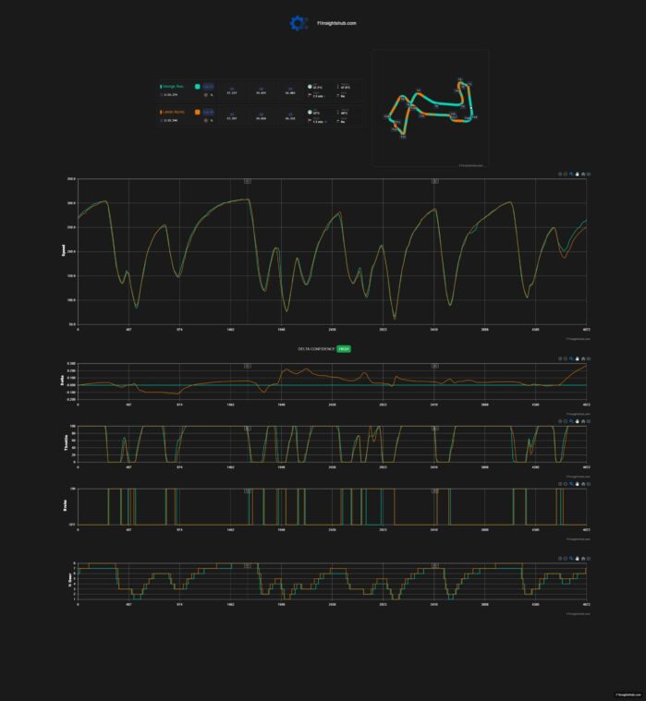Click first sector marker on Throttle chart
This screenshot has width=646, height=701.
click(x=247, y=429)
